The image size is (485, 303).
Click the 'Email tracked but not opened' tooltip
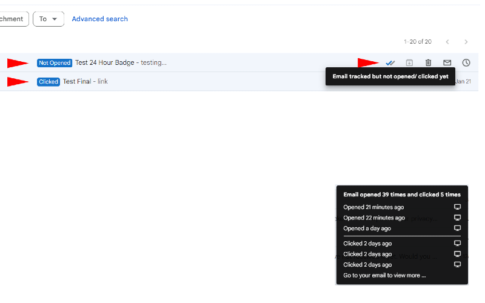pos(390,76)
